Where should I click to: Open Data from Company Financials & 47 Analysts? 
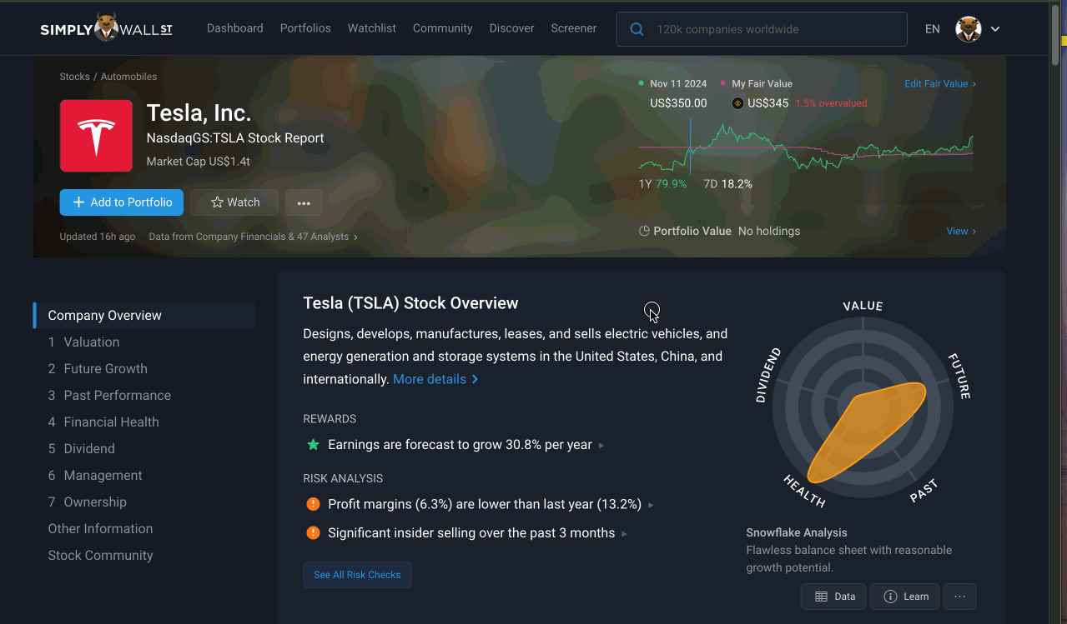click(253, 237)
